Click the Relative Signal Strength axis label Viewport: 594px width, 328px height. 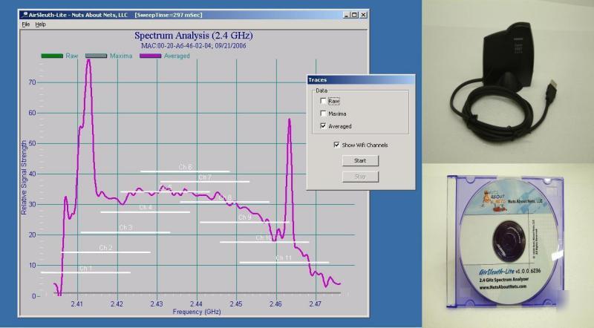(24, 177)
